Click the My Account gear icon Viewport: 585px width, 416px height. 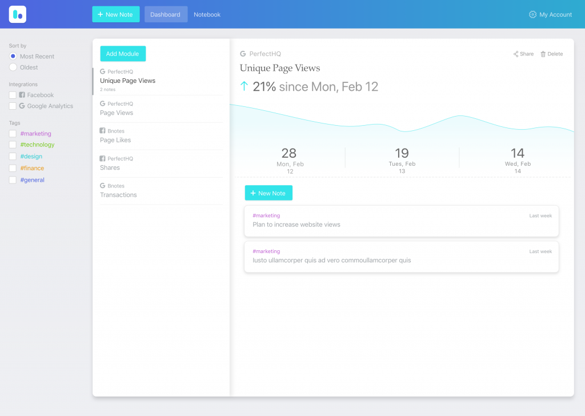(x=532, y=14)
